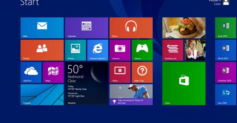
Task: Start Internet Explorer from its tile
Action: (97, 50)
